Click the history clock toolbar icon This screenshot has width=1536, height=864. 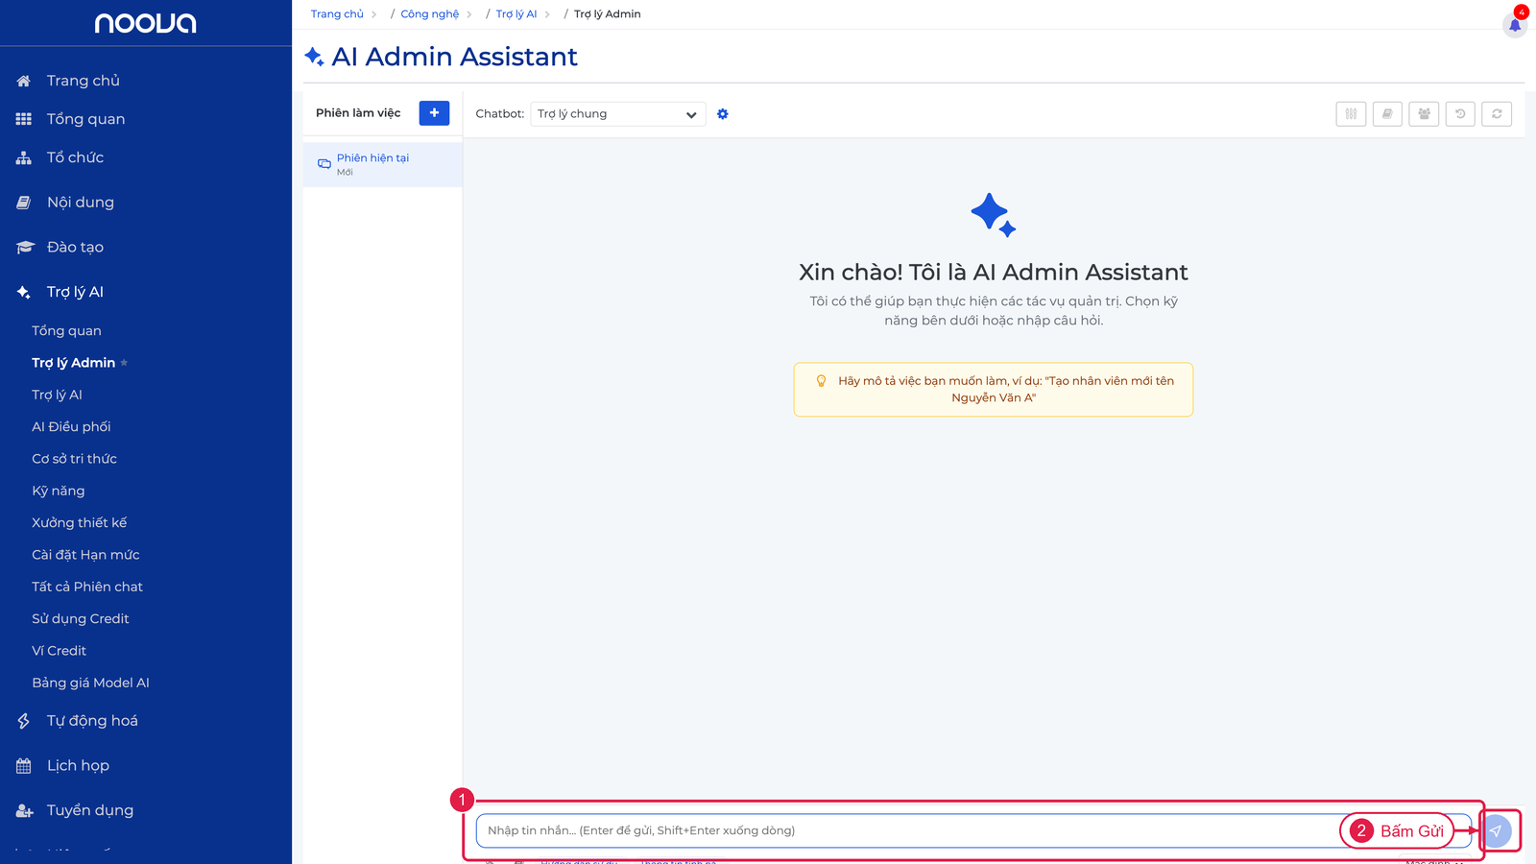[x=1460, y=113]
